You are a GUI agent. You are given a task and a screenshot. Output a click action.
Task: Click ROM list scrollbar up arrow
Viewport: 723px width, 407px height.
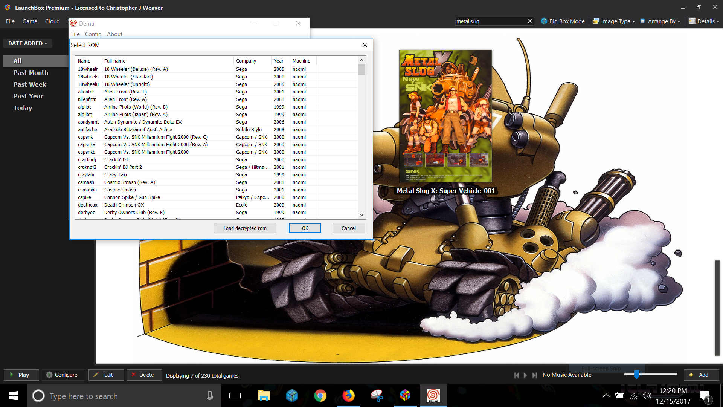pyautogui.click(x=361, y=60)
